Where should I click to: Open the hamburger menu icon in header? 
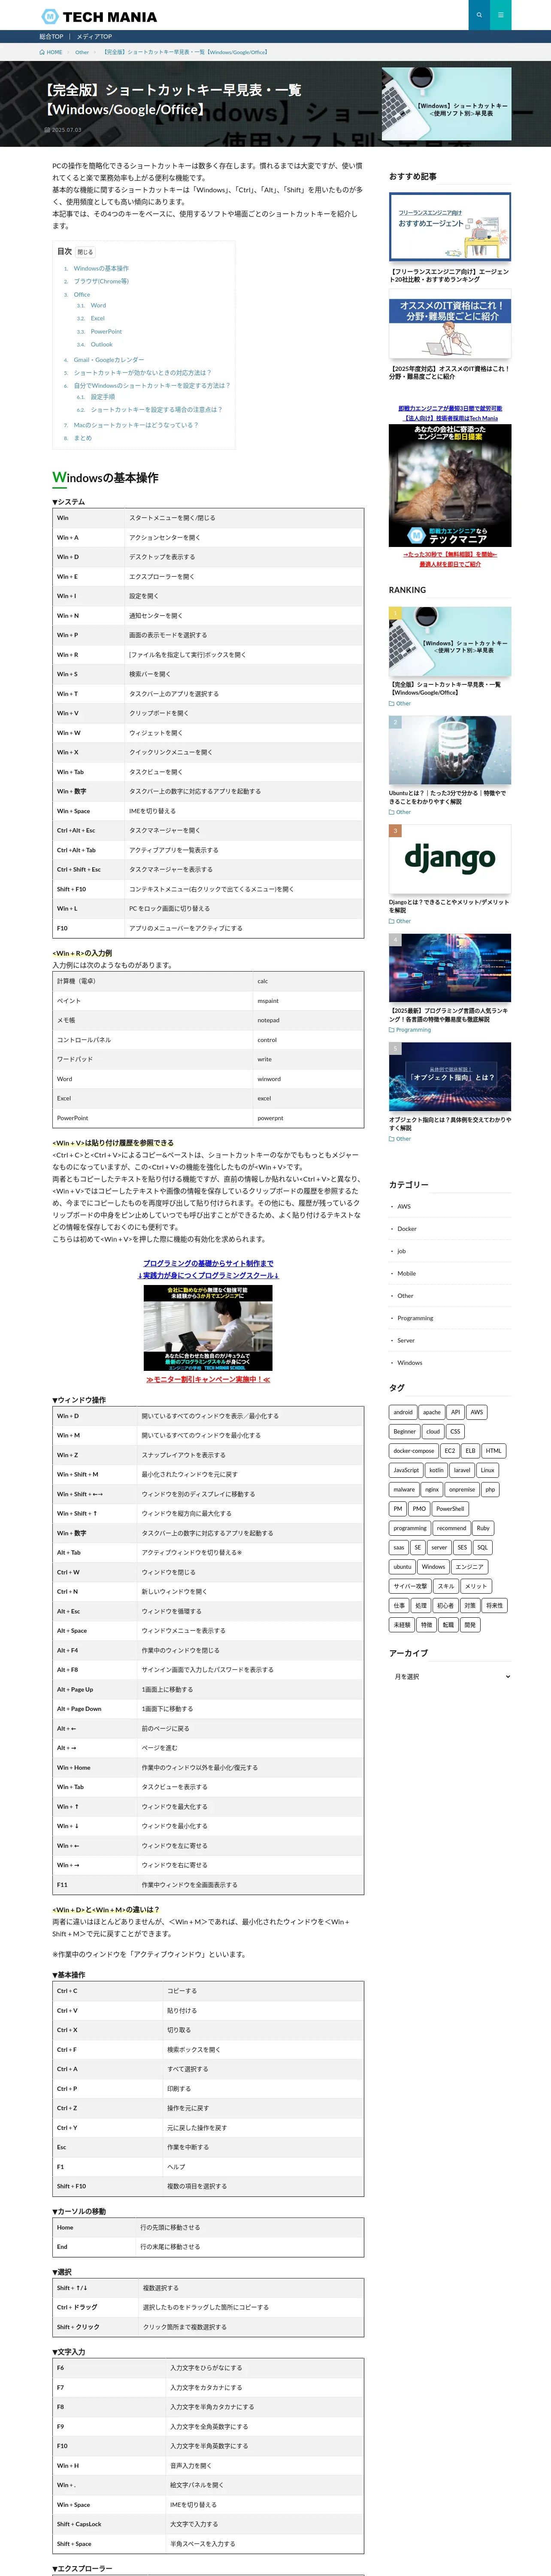pos(501,15)
